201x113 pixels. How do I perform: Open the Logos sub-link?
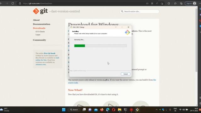coord(38,35)
